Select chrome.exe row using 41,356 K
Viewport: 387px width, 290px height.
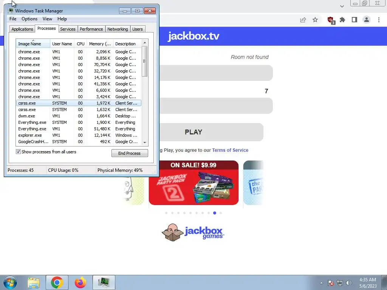tap(79, 84)
